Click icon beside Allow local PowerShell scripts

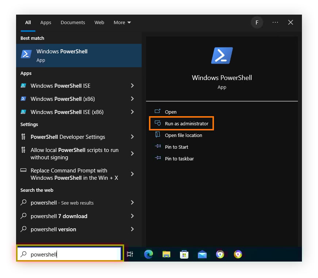coord(23,150)
